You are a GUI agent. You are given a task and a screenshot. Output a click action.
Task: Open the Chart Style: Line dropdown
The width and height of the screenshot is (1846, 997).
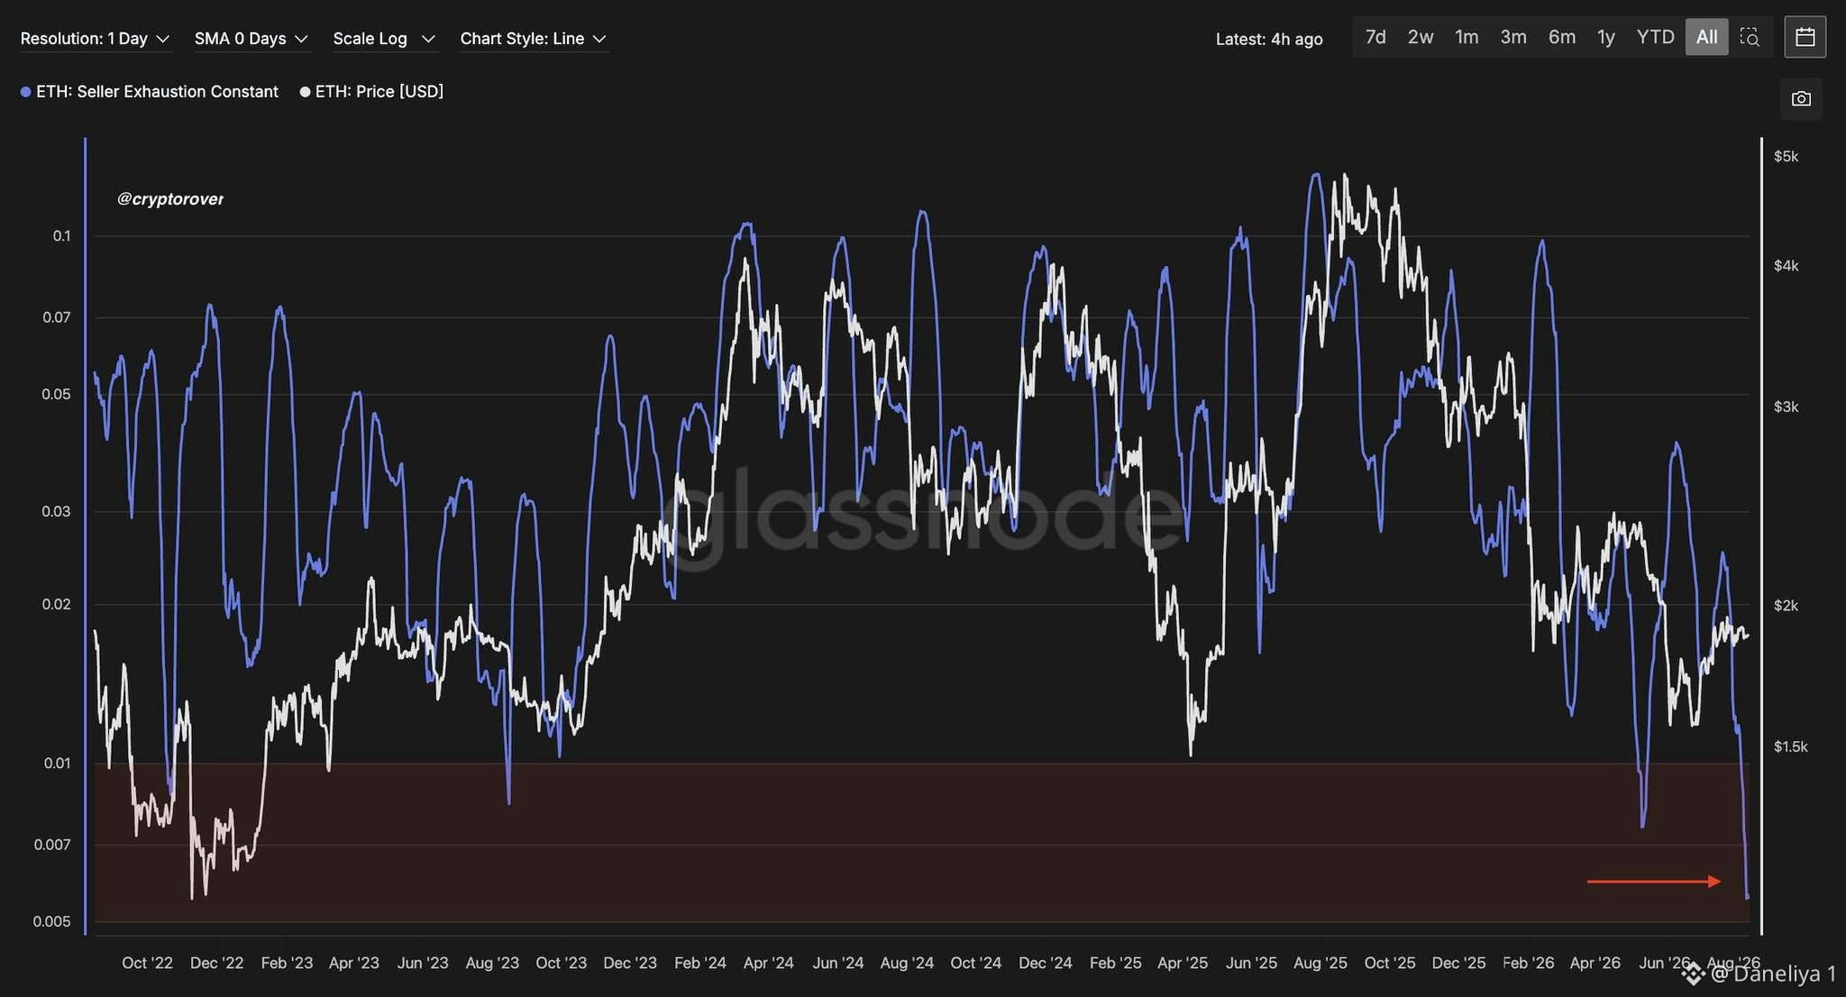tap(534, 39)
